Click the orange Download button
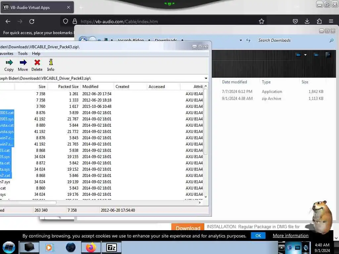This screenshot has width=339, height=254. 188,227
